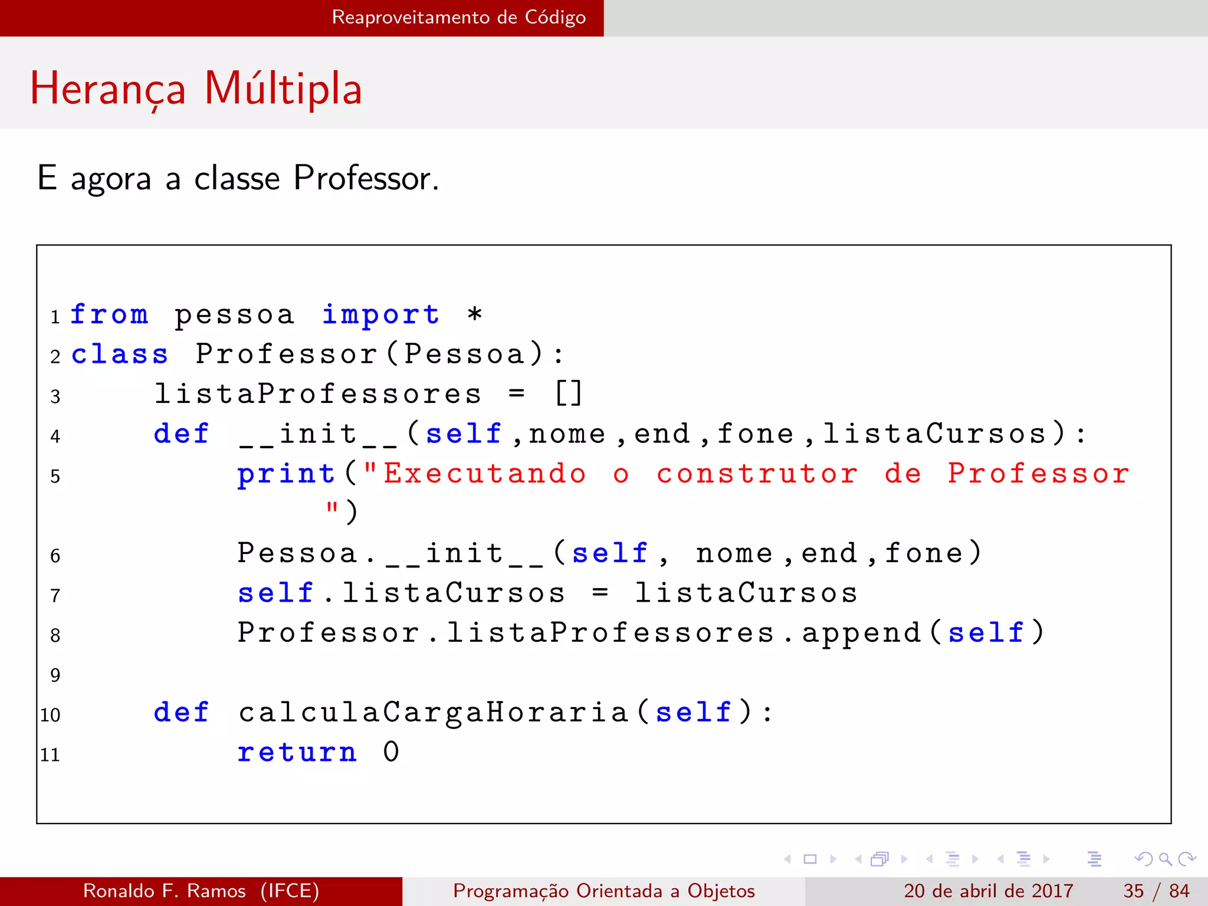This screenshot has height=906, width=1208.
Task: Open the 'Reaproveitamento de Código' section header
Action: 459,17
